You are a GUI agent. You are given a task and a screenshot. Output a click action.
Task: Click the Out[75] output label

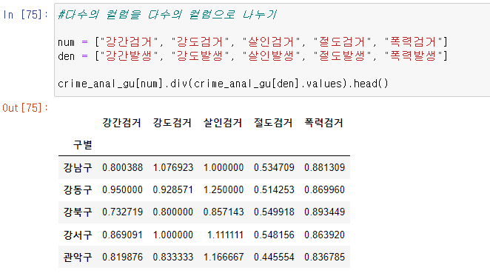[26, 108]
